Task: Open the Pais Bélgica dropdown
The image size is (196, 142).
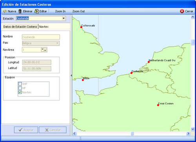Action: point(57,43)
